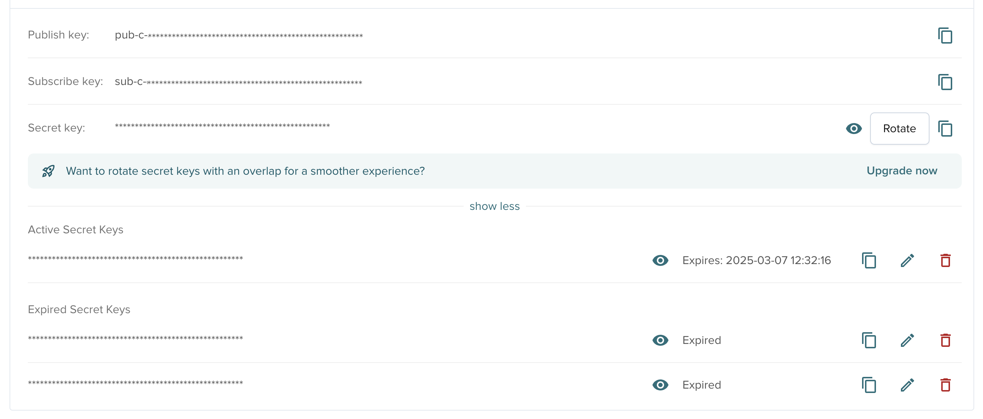
Task: Copy the first expired secret key
Action: coord(869,341)
